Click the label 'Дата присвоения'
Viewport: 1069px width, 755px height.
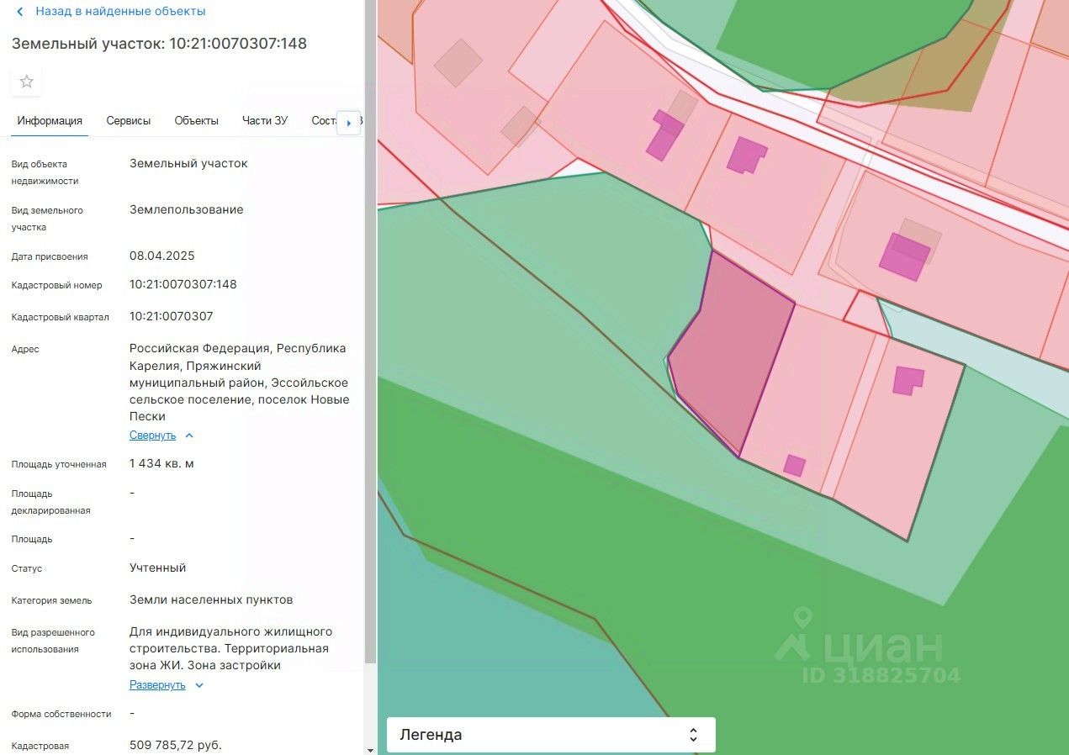coord(50,256)
